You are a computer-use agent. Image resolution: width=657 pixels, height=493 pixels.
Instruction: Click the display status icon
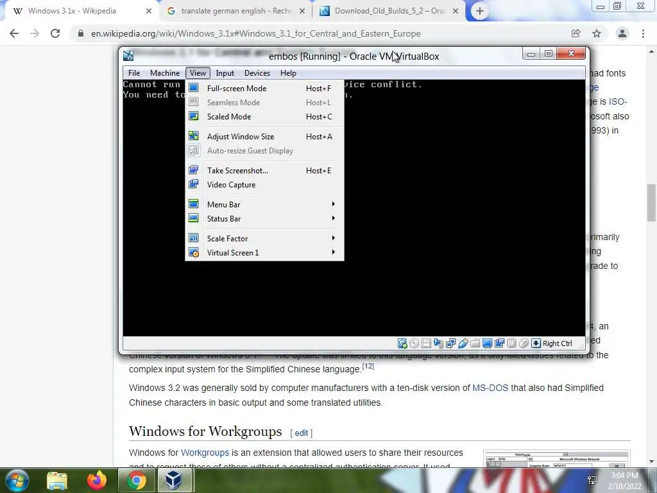click(x=487, y=343)
